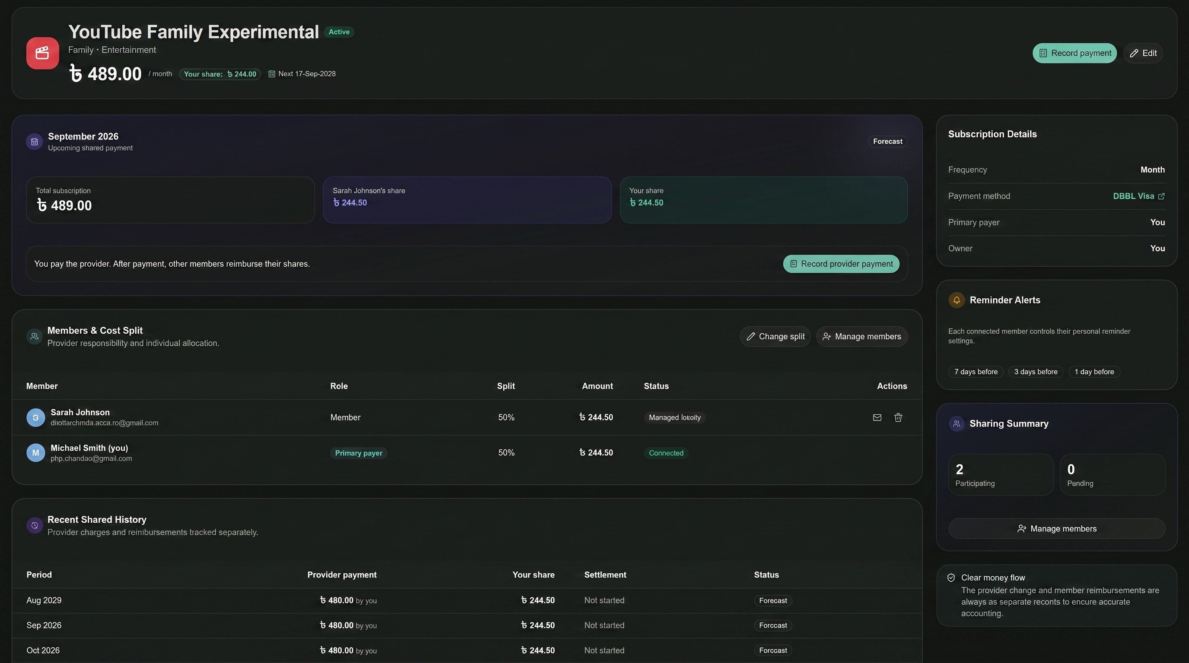The image size is (1189, 663).
Task: Click the 50% split in Sarah Johnson's row
Action: click(x=506, y=417)
